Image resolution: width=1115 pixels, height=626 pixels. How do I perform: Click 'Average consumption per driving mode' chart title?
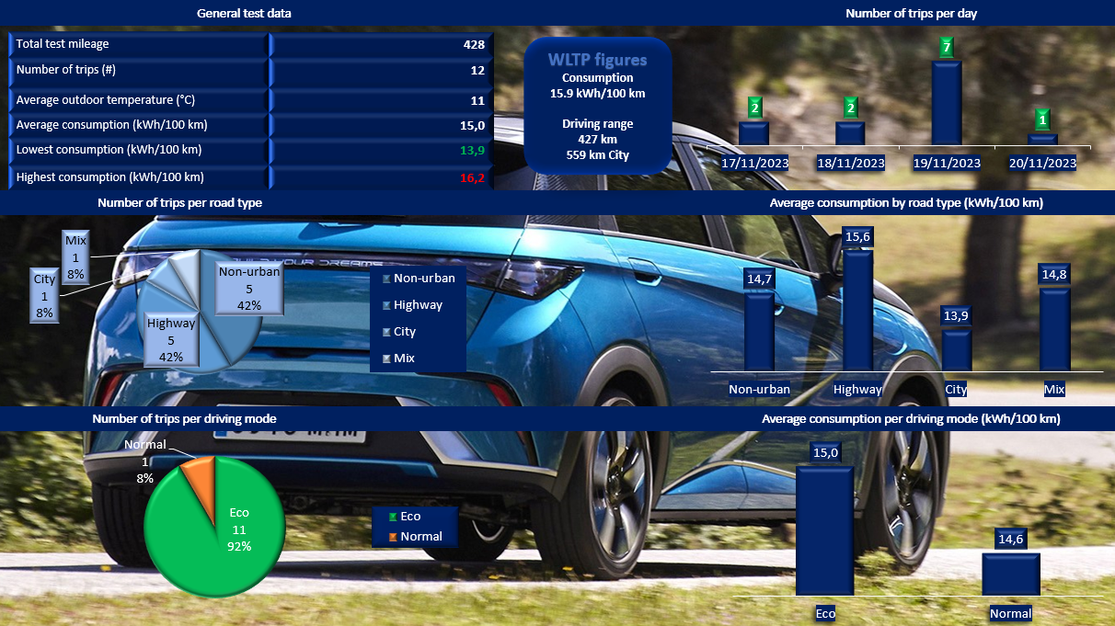click(x=911, y=418)
